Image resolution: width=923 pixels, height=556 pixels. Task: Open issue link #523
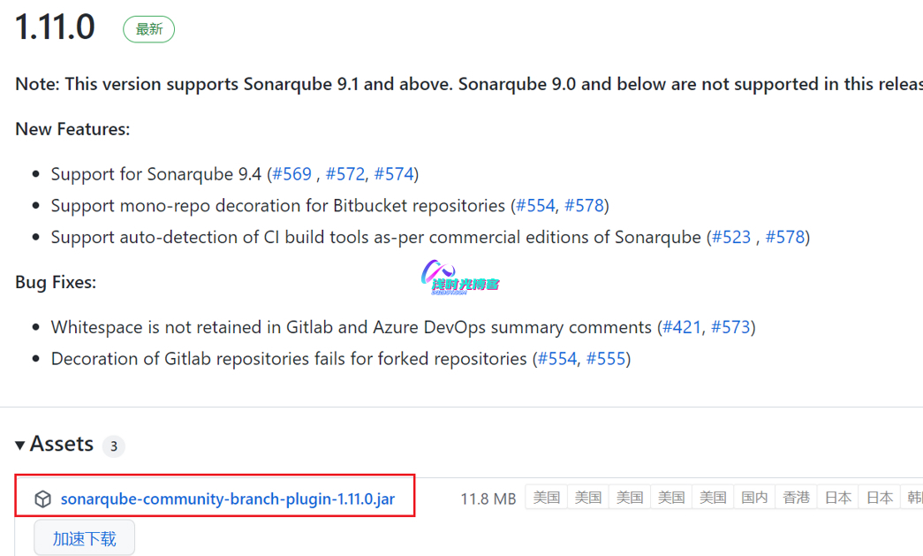pyautogui.click(x=731, y=238)
